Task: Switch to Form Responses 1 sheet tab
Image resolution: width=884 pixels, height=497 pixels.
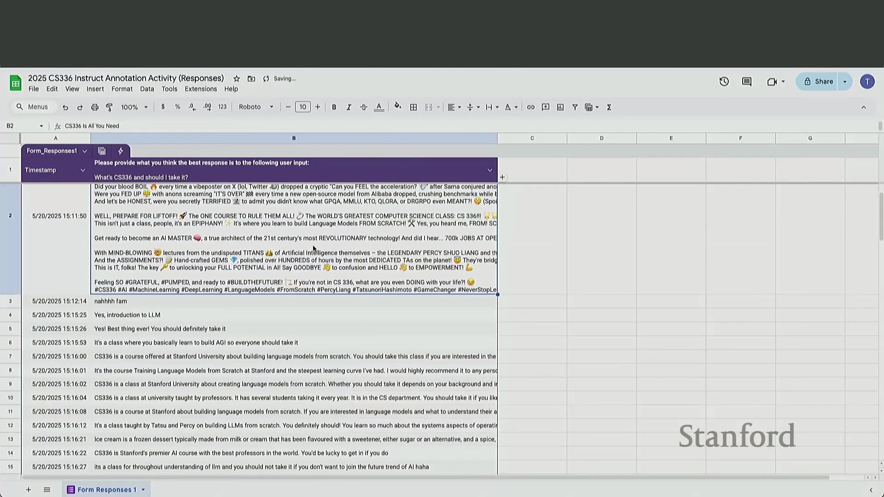Action: coord(106,490)
